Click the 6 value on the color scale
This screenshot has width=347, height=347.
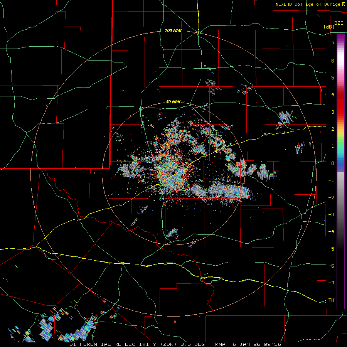pyautogui.click(x=333, y=61)
